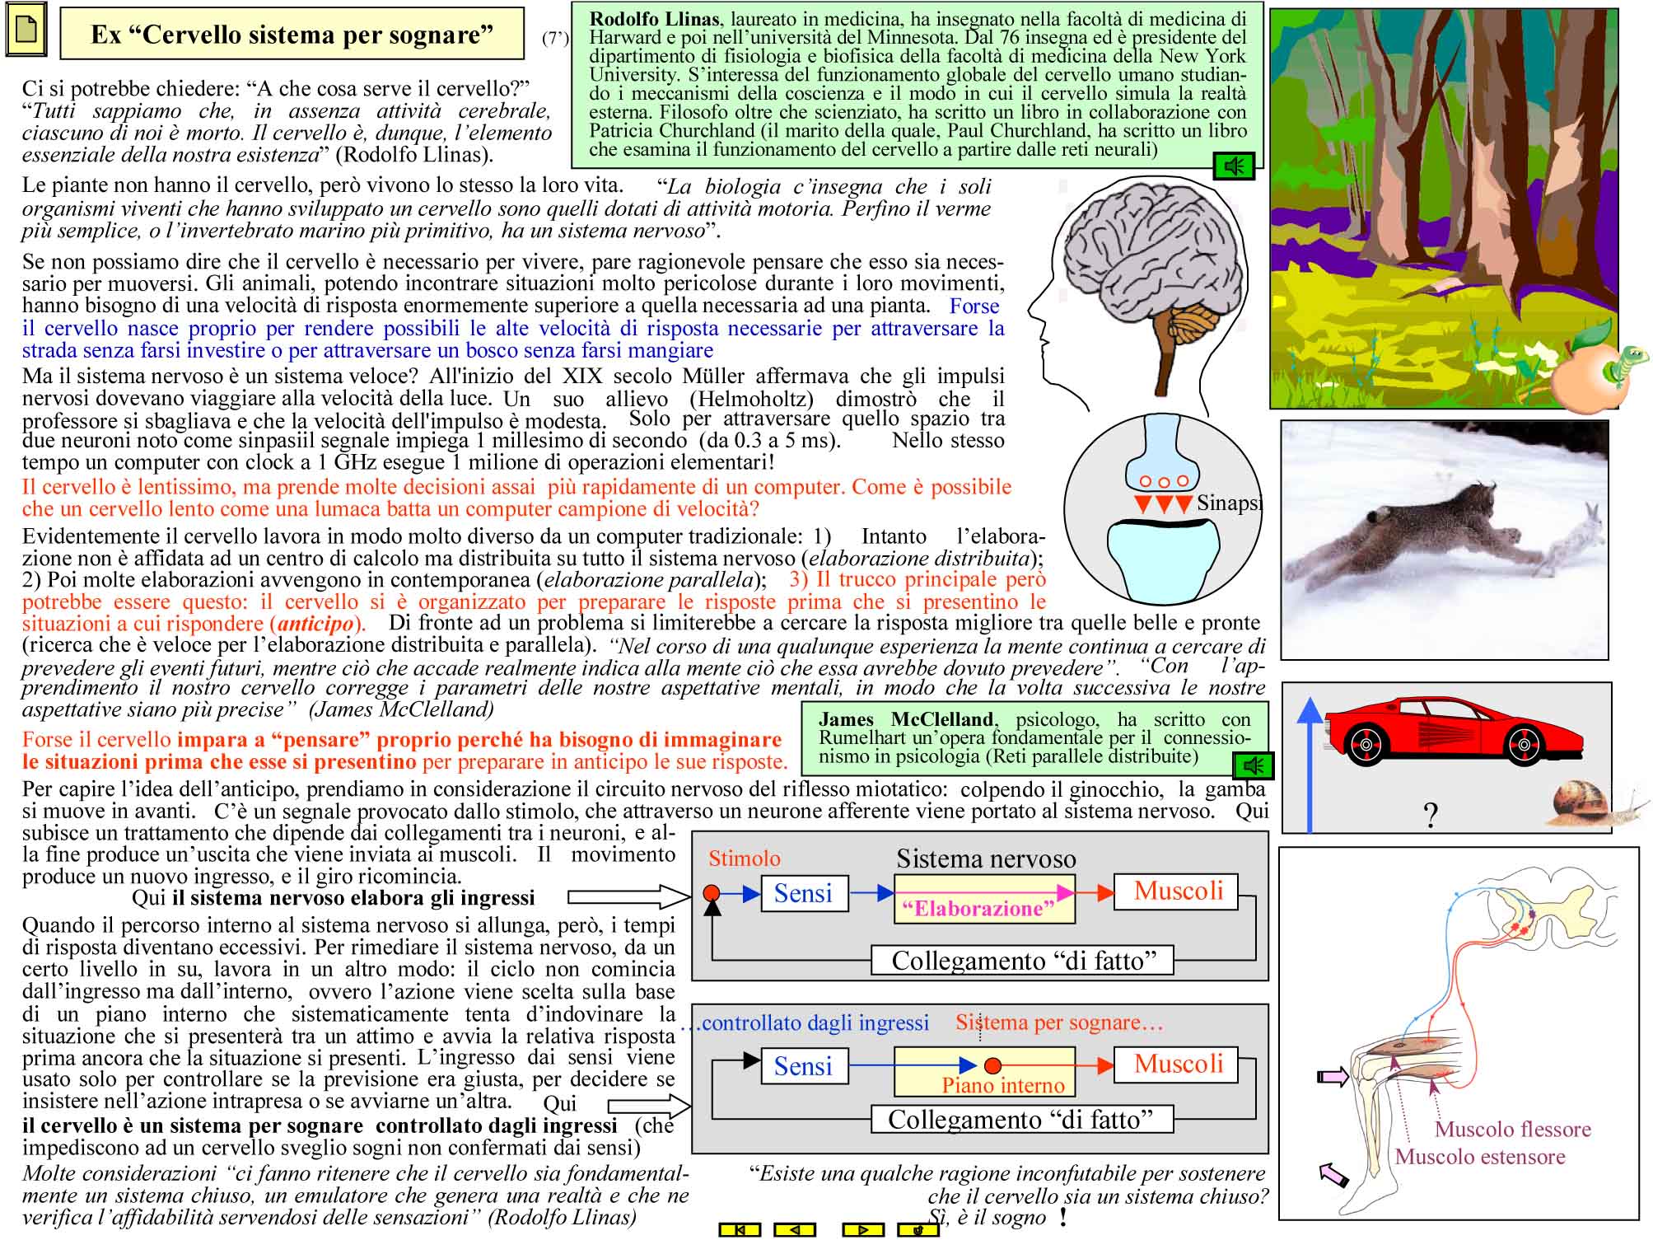Click the 'Muscolo estensore' label
Screen dimensions: 1653x1240
point(1480,1157)
